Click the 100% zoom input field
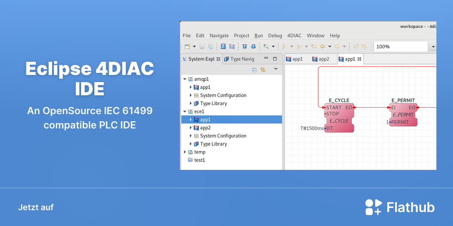This screenshot has height=226, width=453. [x=401, y=46]
